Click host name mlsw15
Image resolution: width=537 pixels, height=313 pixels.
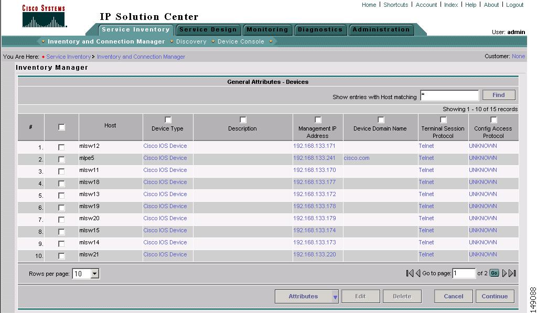point(89,230)
